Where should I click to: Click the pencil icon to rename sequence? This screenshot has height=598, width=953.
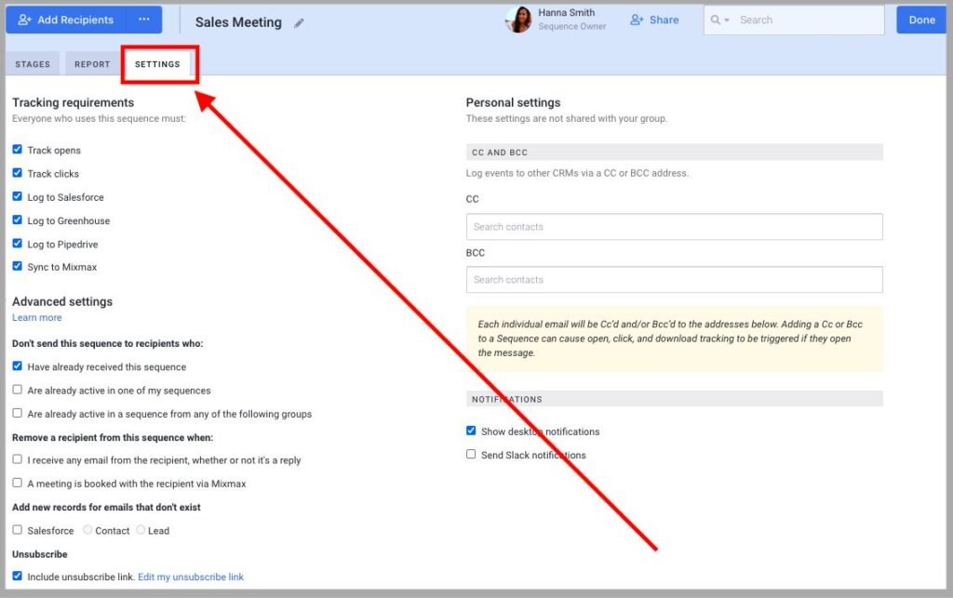(299, 23)
